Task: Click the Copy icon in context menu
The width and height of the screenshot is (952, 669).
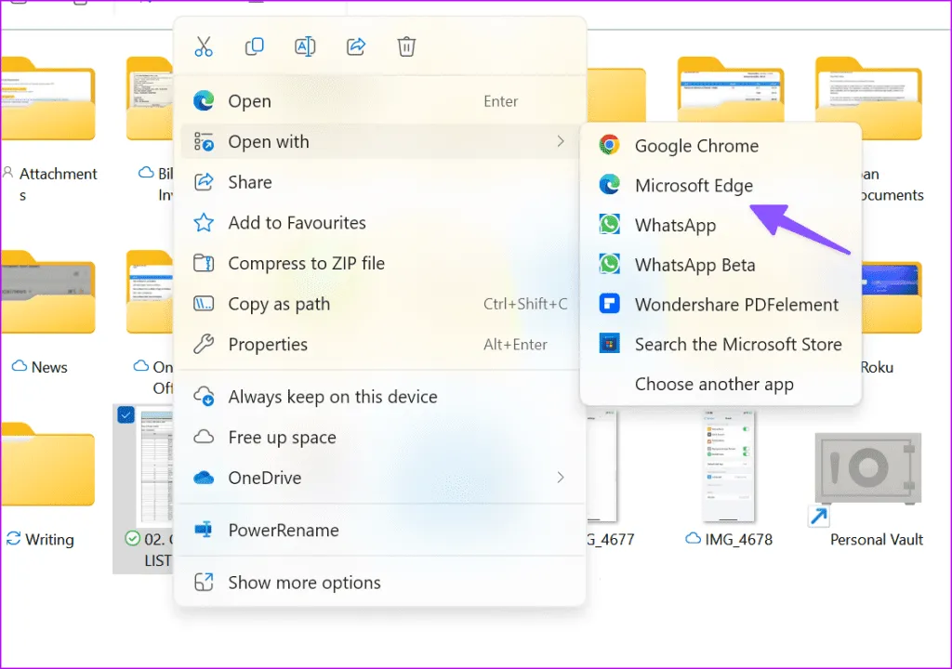Action: pyautogui.click(x=254, y=46)
